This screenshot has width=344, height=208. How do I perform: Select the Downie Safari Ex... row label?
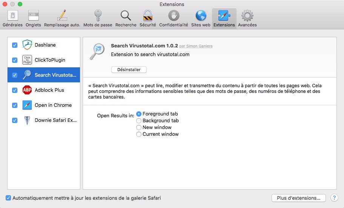click(x=55, y=120)
